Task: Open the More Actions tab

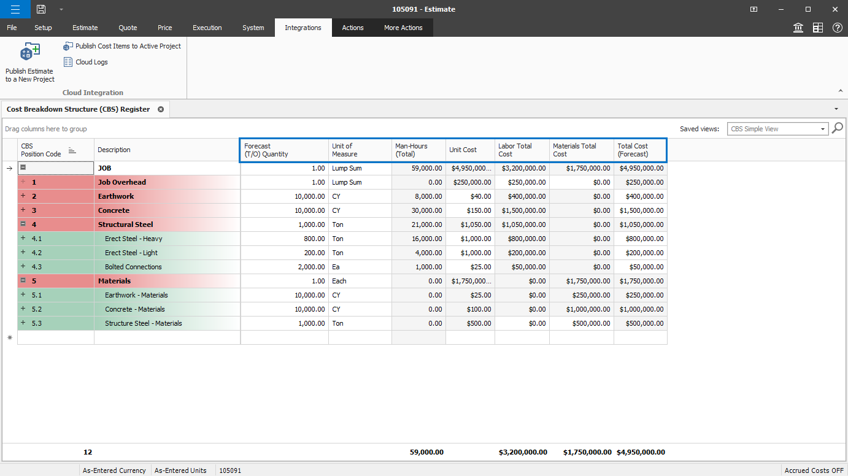Action: pyautogui.click(x=403, y=28)
